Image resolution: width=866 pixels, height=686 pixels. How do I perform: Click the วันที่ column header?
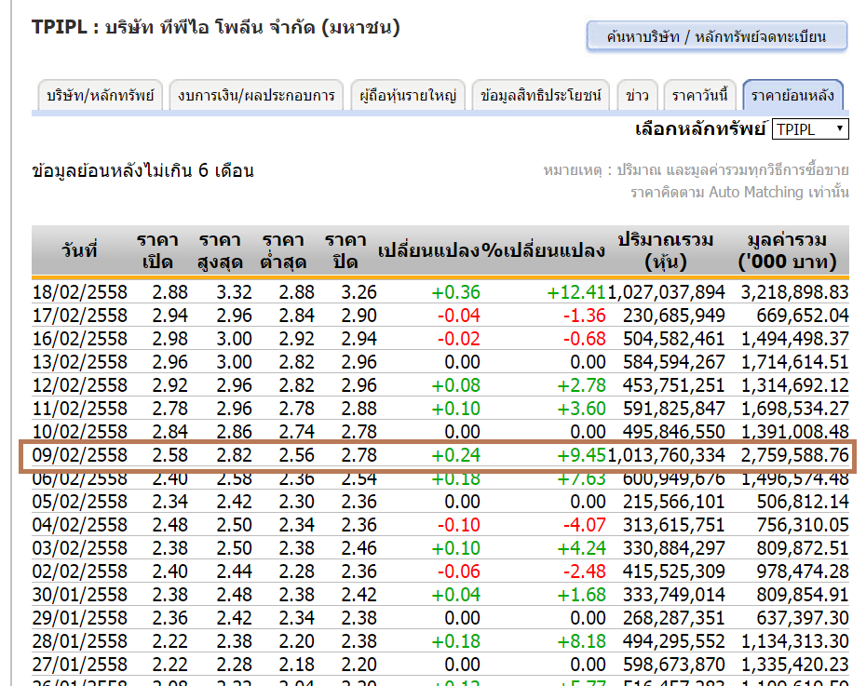click(x=79, y=250)
